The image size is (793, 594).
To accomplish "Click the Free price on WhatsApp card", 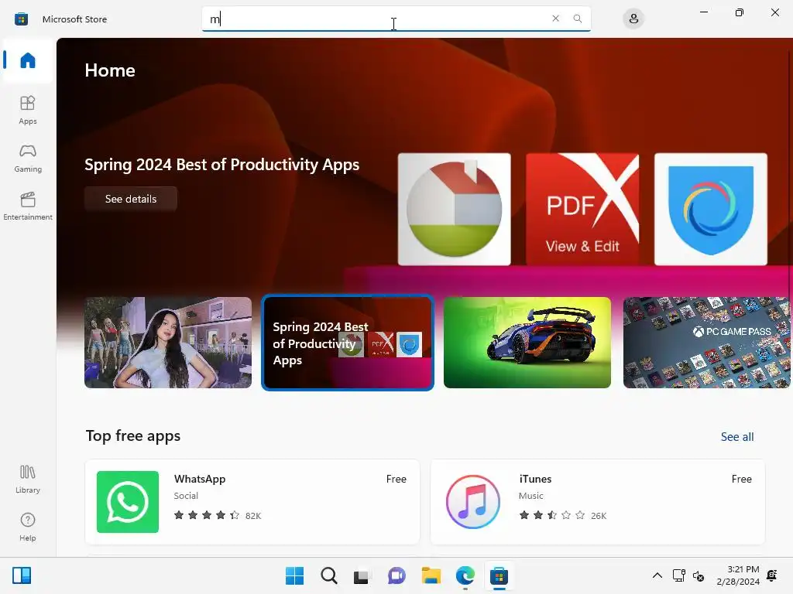I will tap(396, 479).
